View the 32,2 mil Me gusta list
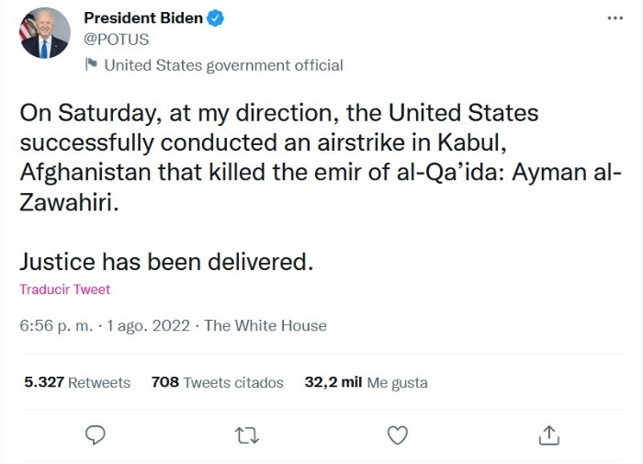This screenshot has width=643, height=464. tap(366, 382)
